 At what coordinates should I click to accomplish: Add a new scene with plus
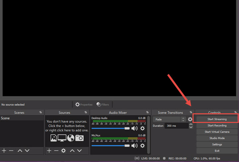point(4,151)
